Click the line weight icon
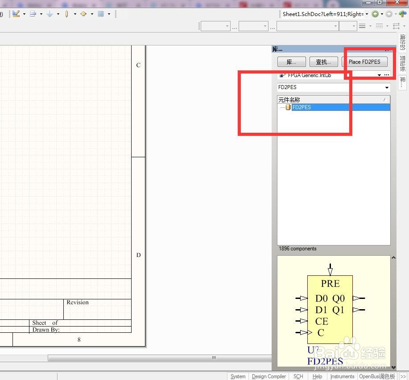Screen dimensions: 409x380 point(362,26)
